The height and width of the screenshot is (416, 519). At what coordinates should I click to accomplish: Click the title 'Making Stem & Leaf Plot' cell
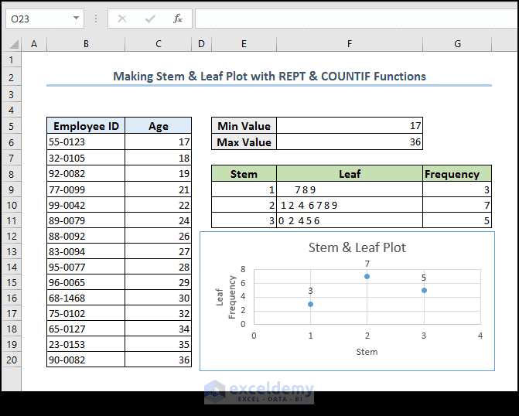point(269,77)
